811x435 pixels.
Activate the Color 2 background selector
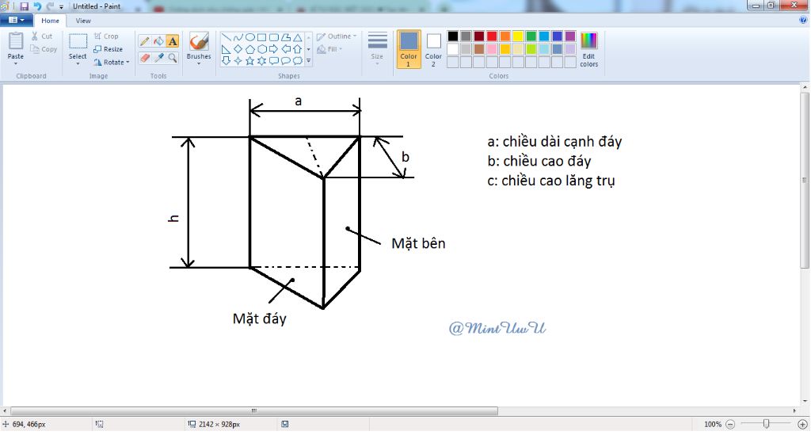click(x=433, y=49)
